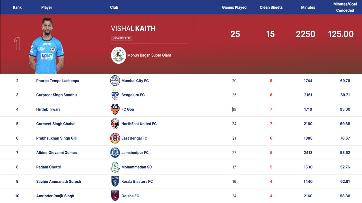This screenshot has height=203, width=362.
Task: Sort by Clean Sheets column header
Action: click(x=271, y=7)
